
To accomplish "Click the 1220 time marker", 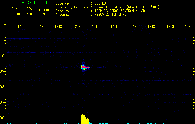I will (188, 27).
